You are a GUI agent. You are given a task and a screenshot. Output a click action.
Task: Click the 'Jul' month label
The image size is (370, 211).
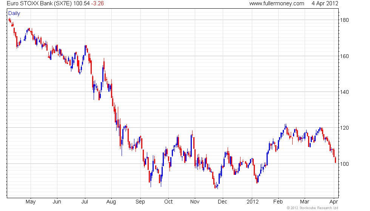(x=85, y=202)
